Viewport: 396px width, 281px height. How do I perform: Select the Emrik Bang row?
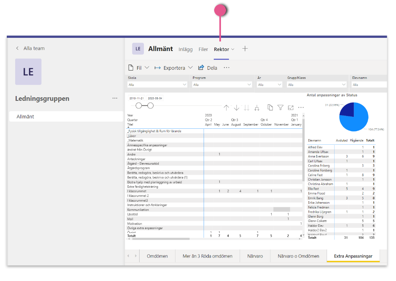pos(341,198)
